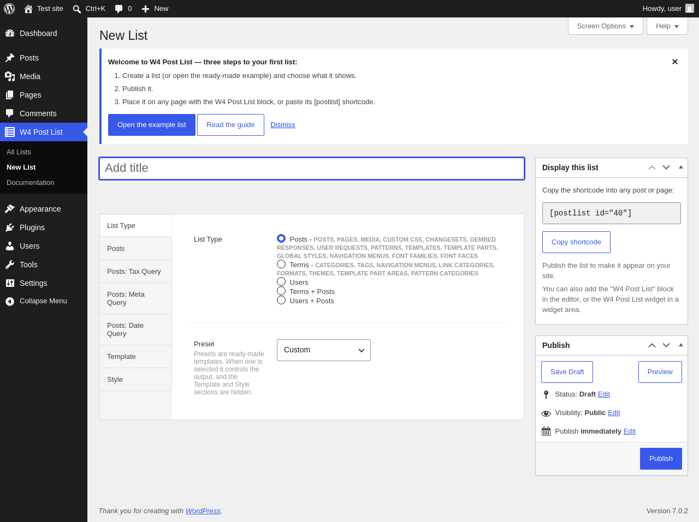This screenshot has height=522, width=699.
Task: Dismiss the welcome notice with the X
Action: 675,62
